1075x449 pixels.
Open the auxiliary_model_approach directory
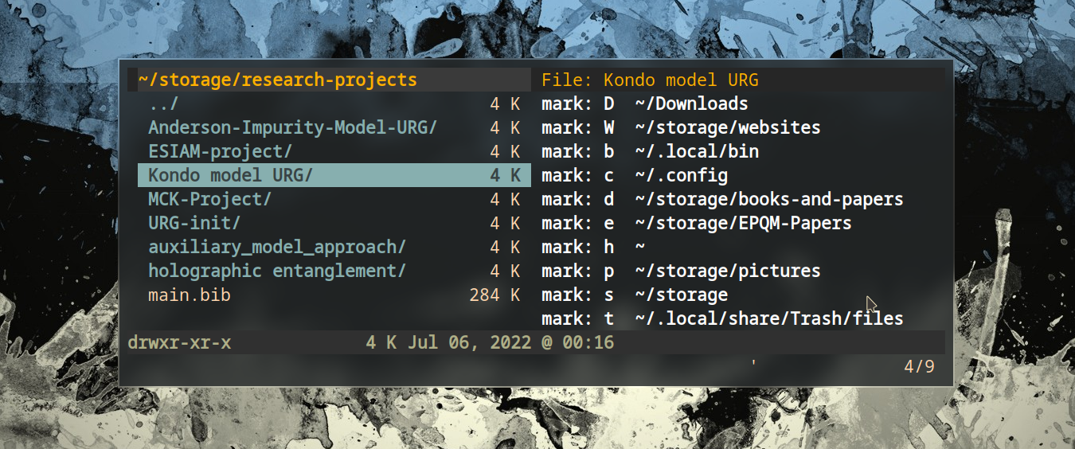point(276,247)
